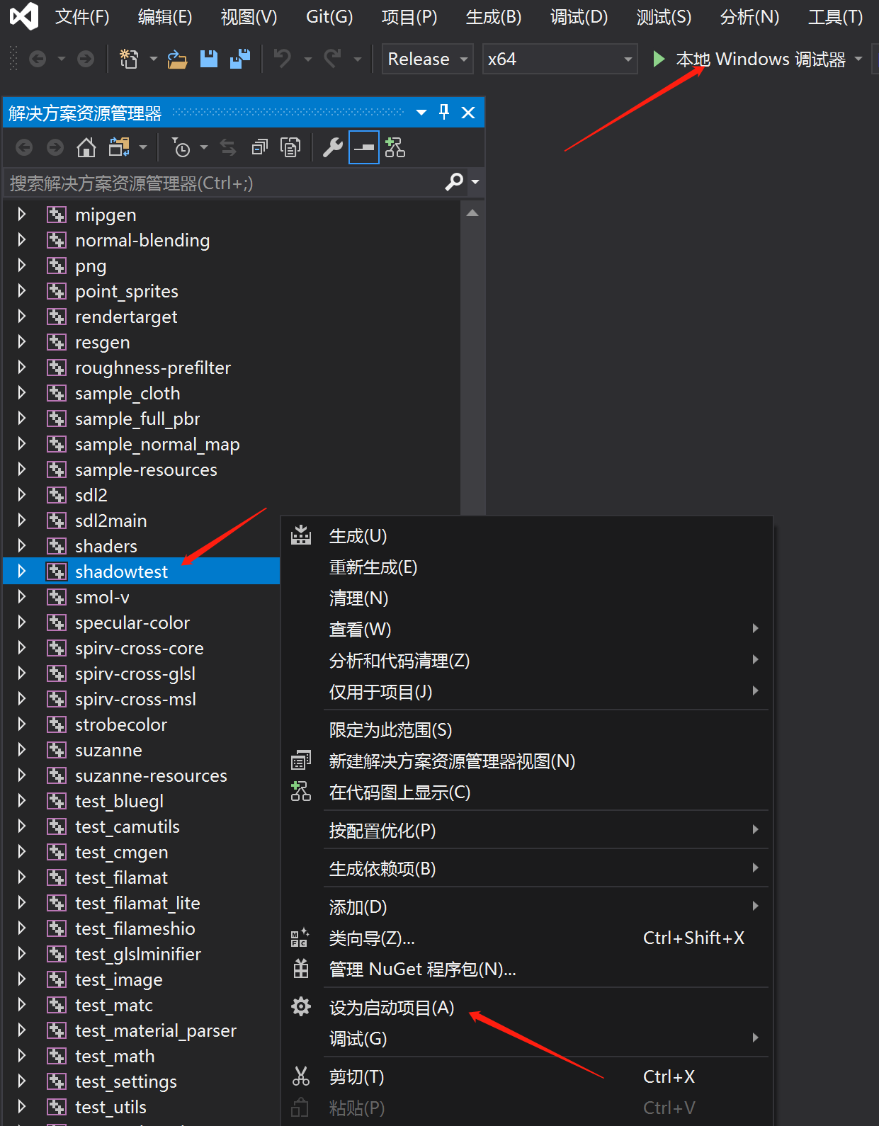Toggle preview selected items button
Image resolution: width=879 pixels, height=1126 pixels.
tap(364, 147)
